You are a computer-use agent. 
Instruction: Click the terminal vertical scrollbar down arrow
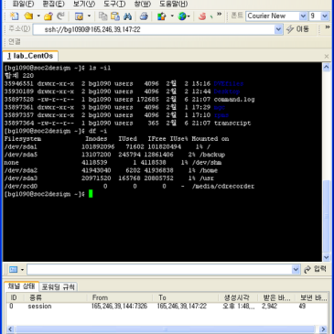327,257
